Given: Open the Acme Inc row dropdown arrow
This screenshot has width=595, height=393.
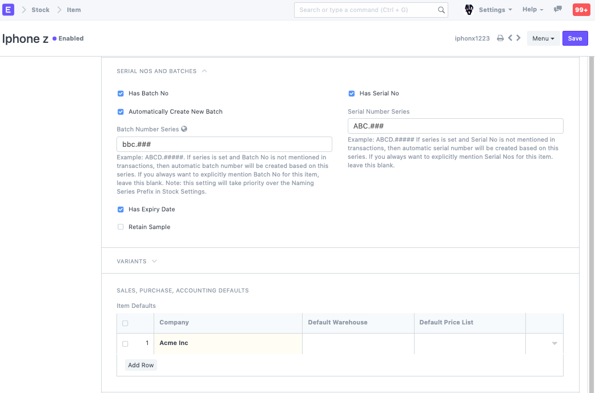Looking at the screenshot, I should coord(554,344).
